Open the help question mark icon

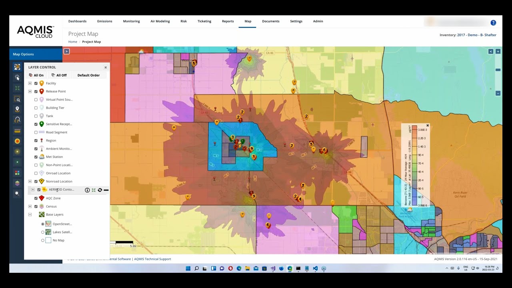[493, 23]
